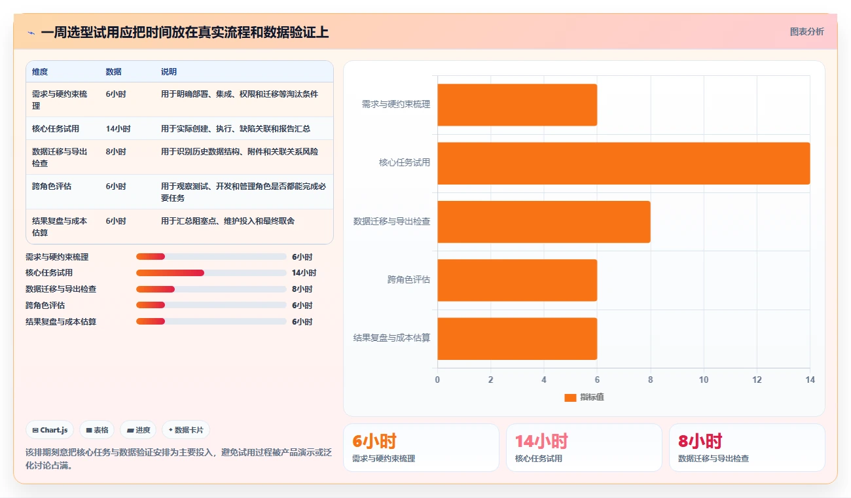Viewport: 851px width, 498px height.
Task: Click the description 用于识别历史数据结构、附件和关联关系风险
Action: (240, 152)
